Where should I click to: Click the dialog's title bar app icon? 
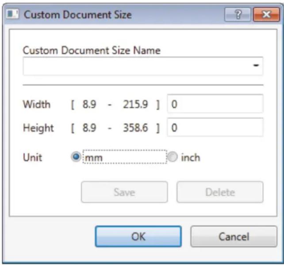pos(12,14)
